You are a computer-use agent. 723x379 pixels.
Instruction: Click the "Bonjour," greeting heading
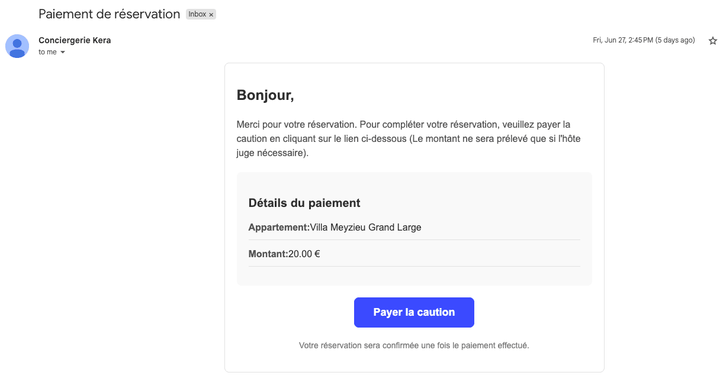pos(265,95)
